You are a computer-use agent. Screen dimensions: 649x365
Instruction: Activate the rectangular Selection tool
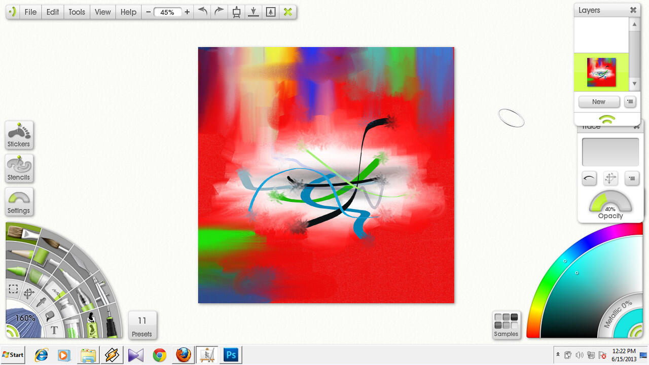(x=13, y=289)
